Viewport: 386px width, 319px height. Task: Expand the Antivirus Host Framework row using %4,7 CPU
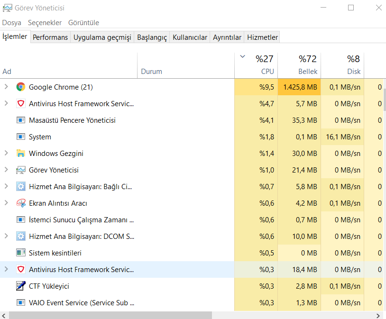point(6,103)
